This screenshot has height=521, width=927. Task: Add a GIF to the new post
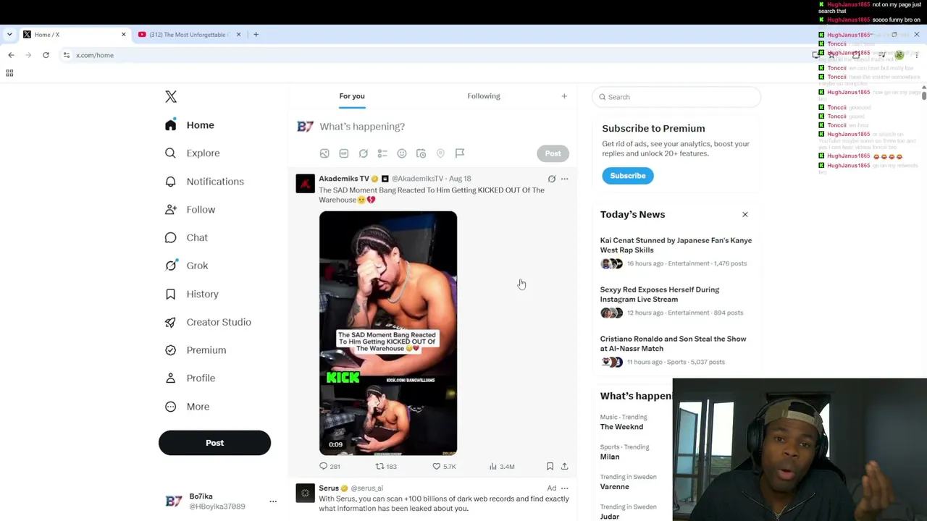344,153
